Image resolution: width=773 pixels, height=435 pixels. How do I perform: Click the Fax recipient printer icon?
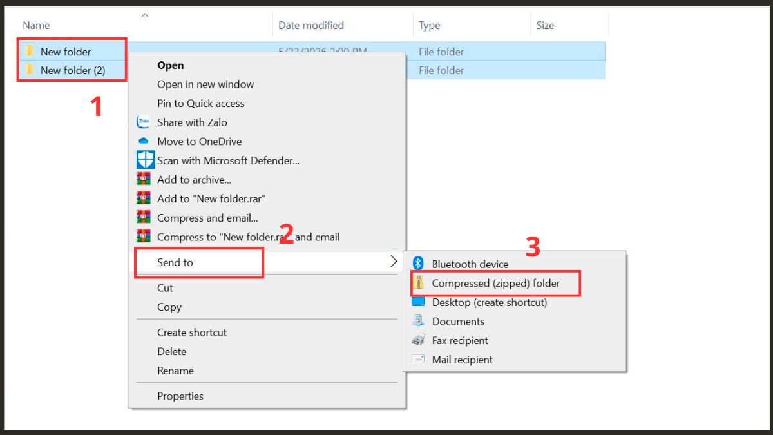click(419, 340)
